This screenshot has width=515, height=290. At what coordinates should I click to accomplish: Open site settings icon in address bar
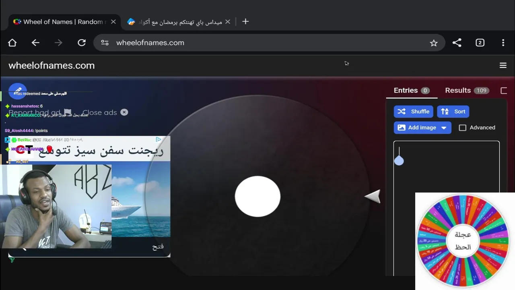tap(105, 43)
